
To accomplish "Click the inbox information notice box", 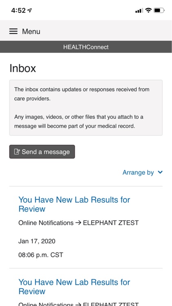I will (x=86, y=108).
